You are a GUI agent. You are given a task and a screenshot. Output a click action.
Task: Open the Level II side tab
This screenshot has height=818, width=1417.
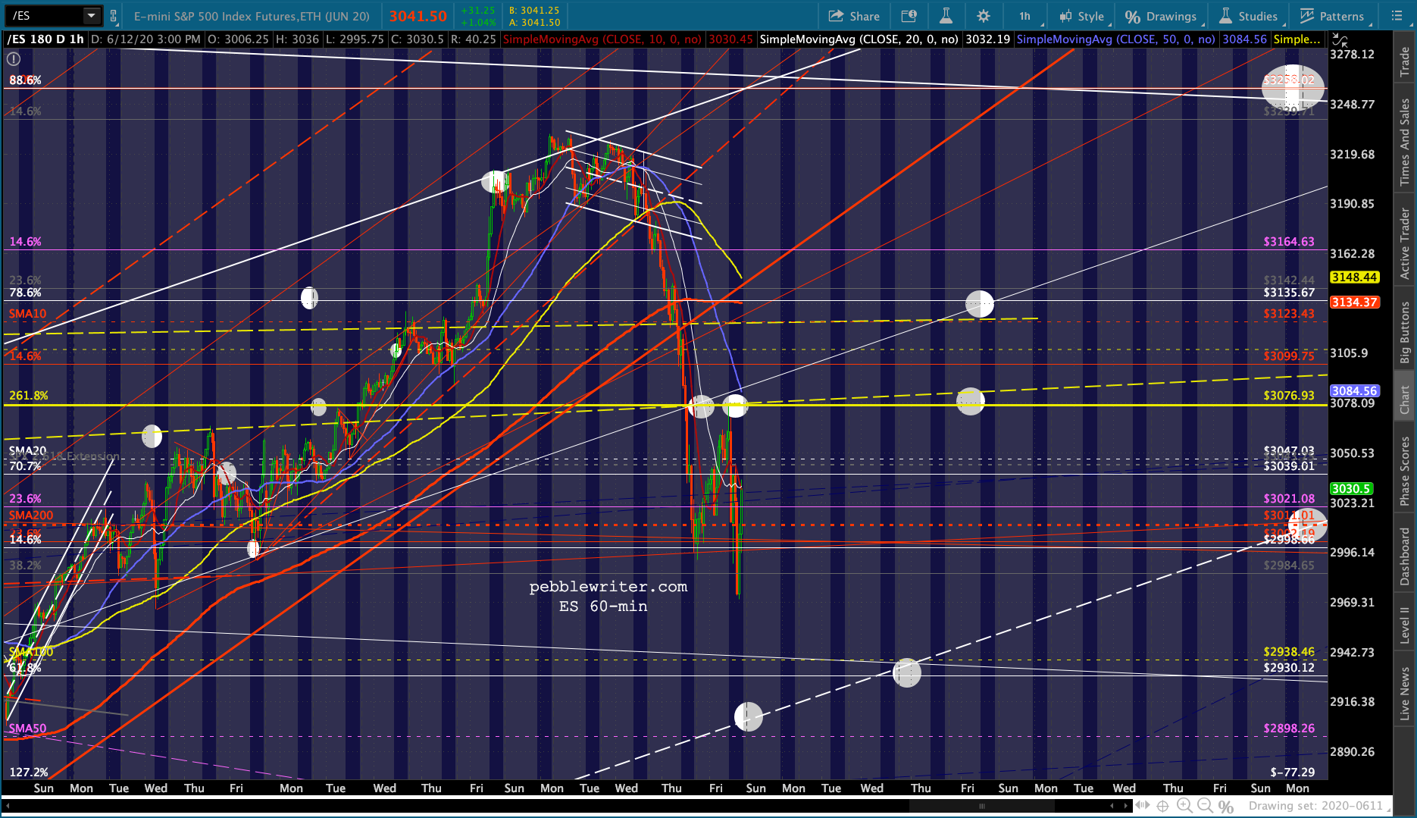pyautogui.click(x=1405, y=625)
